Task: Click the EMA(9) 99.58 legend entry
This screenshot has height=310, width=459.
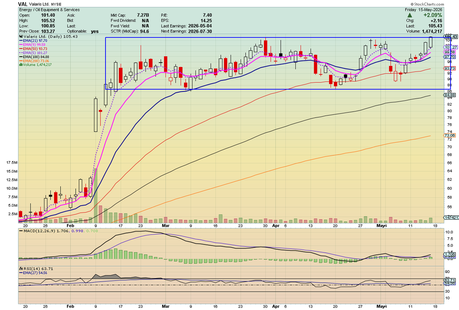Action: click(x=32, y=44)
